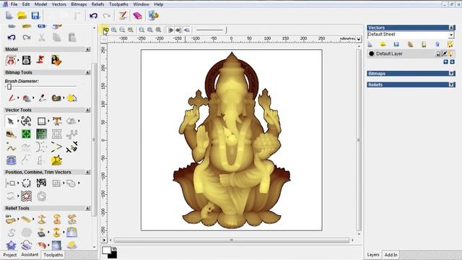Toggle the visibility bulb on Default Layer
Screen dimensions: 462x260
pyautogui.click(x=450, y=53)
